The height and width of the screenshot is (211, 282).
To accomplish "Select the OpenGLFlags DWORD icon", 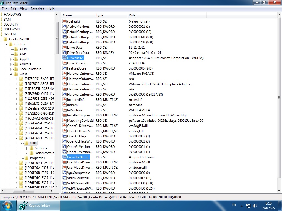I will [x=64, y=136].
